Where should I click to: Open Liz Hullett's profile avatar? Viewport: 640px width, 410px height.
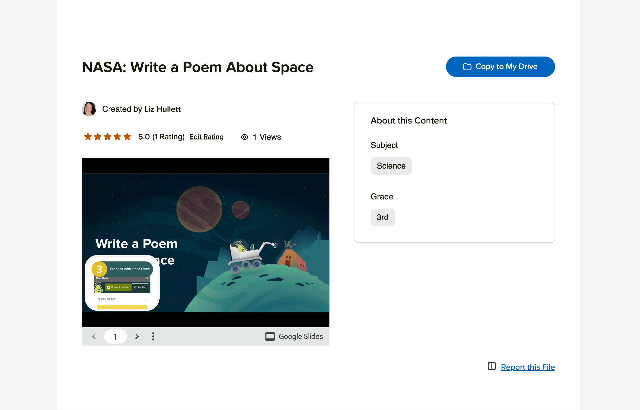pyautogui.click(x=89, y=109)
